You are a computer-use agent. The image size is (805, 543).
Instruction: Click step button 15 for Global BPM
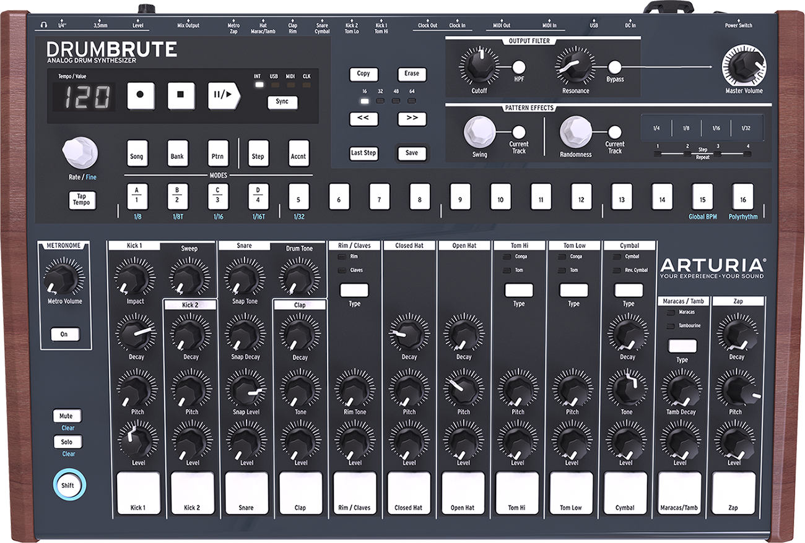coord(702,197)
